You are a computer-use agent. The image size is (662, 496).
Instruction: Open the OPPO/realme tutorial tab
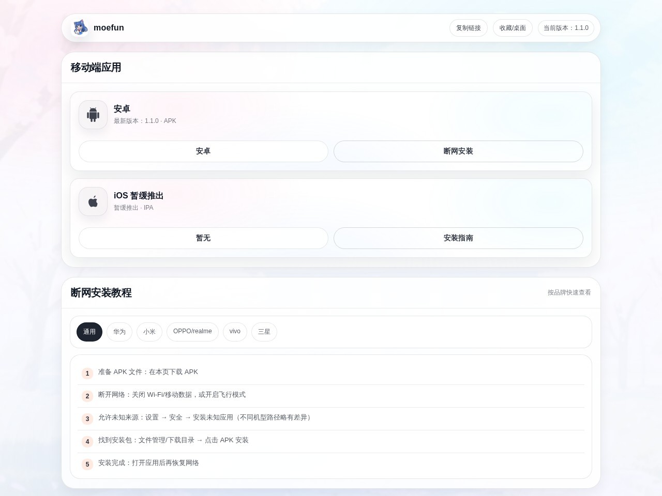(192, 332)
